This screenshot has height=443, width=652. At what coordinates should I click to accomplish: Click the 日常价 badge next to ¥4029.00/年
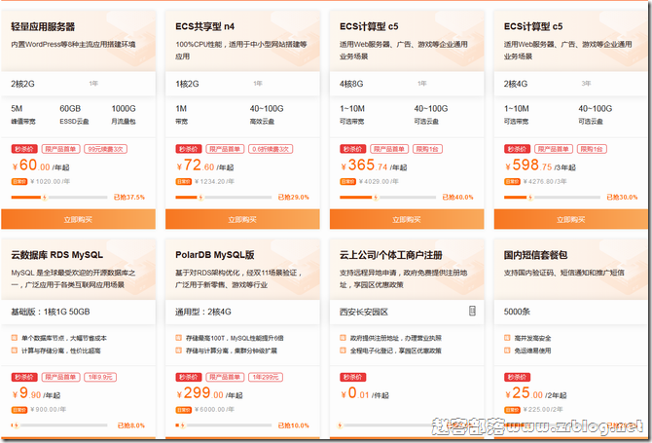[x=347, y=181]
